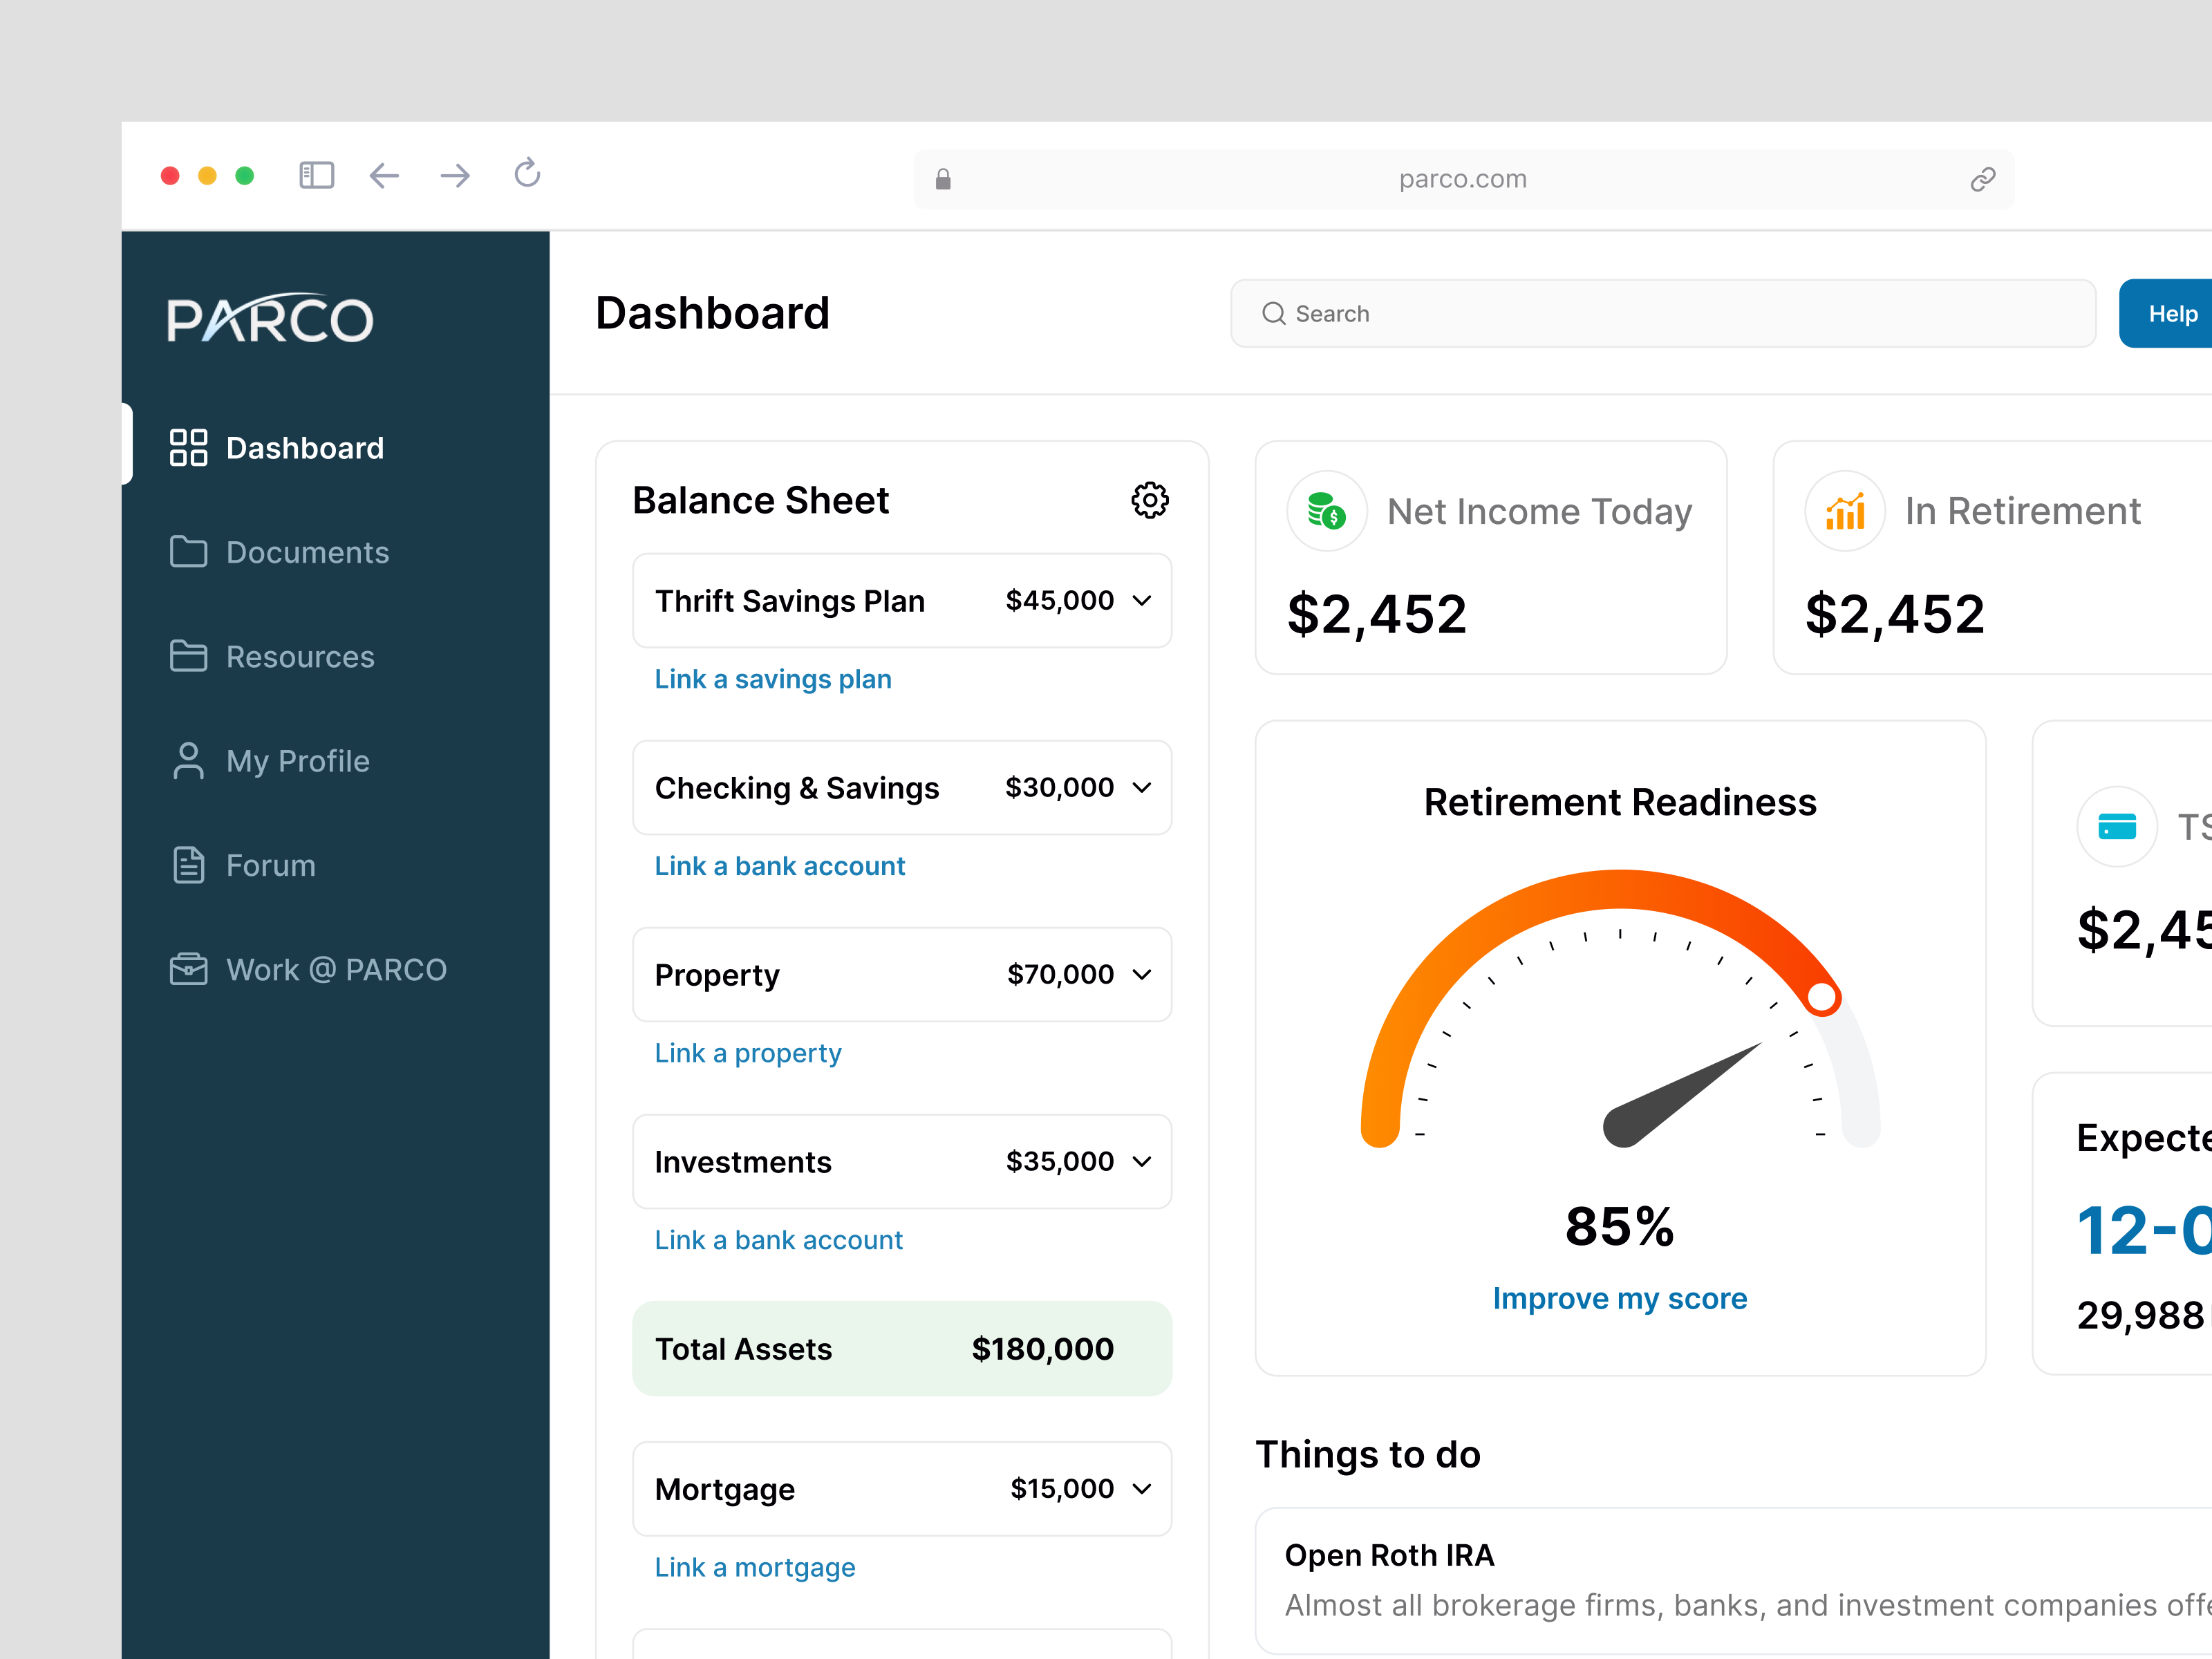Click the padlock icon in address bar
Viewport: 2212px width, 1659px height.
(x=942, y=178)
